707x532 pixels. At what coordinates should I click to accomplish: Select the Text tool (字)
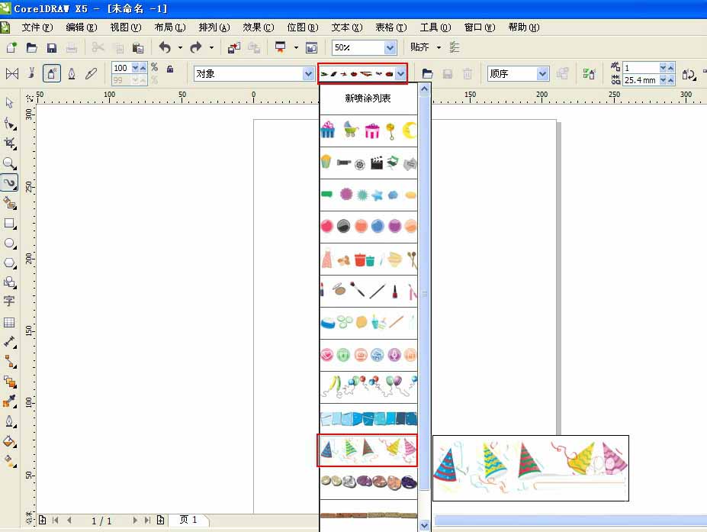9,301
